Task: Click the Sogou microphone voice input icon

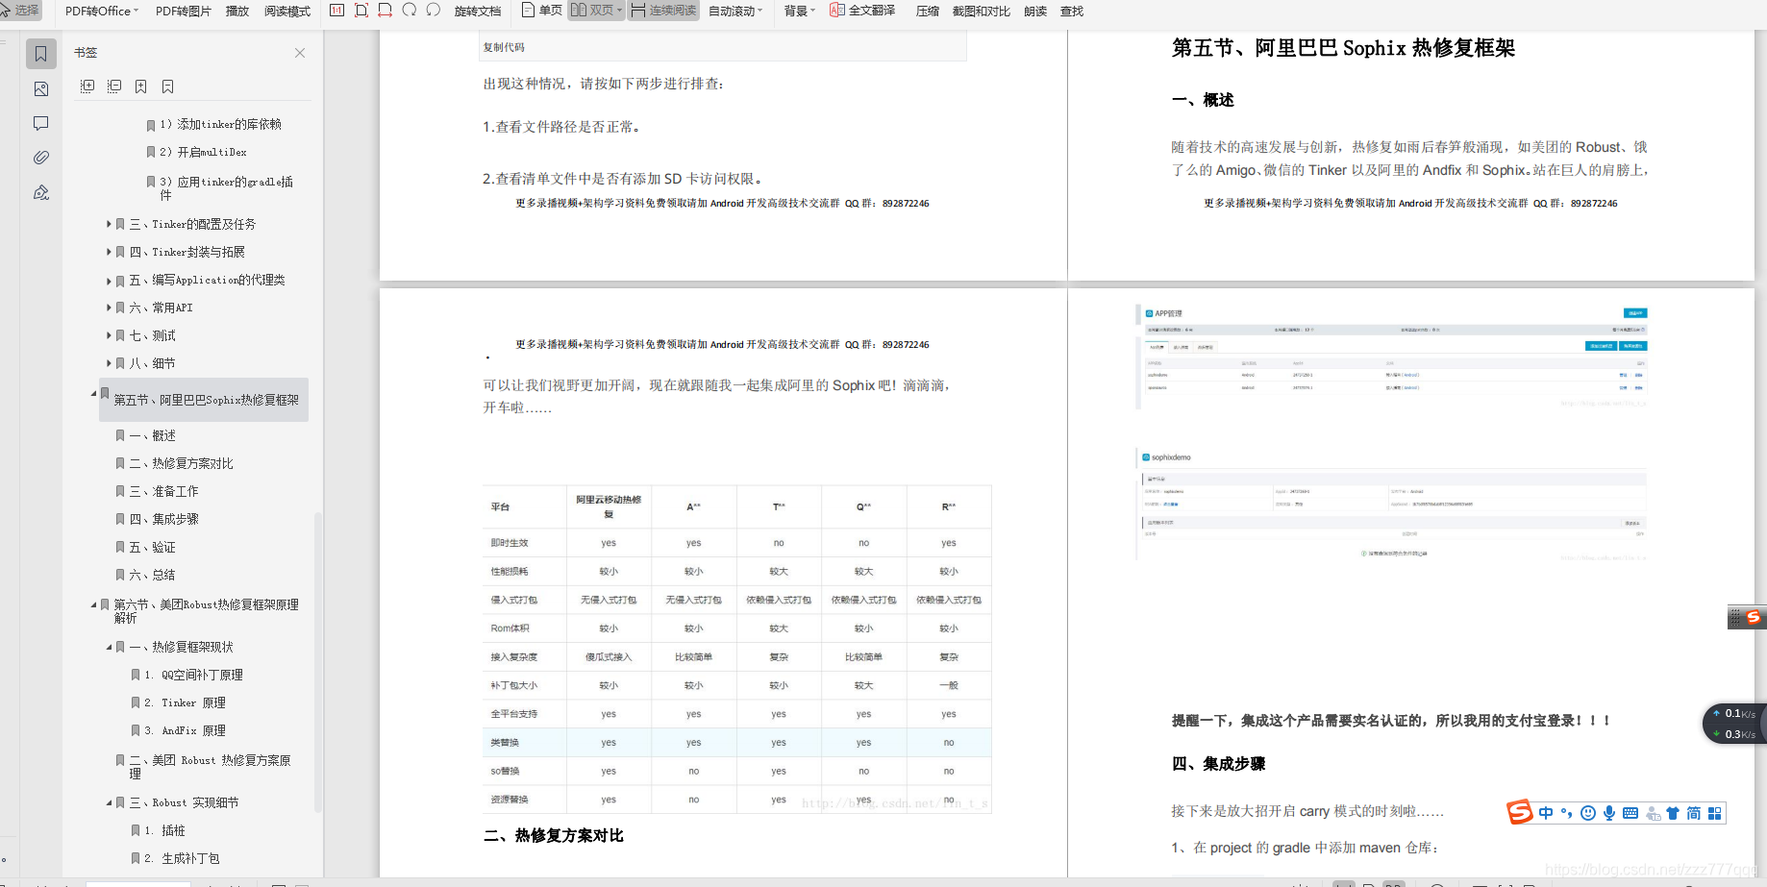Action: point(1609,813)
